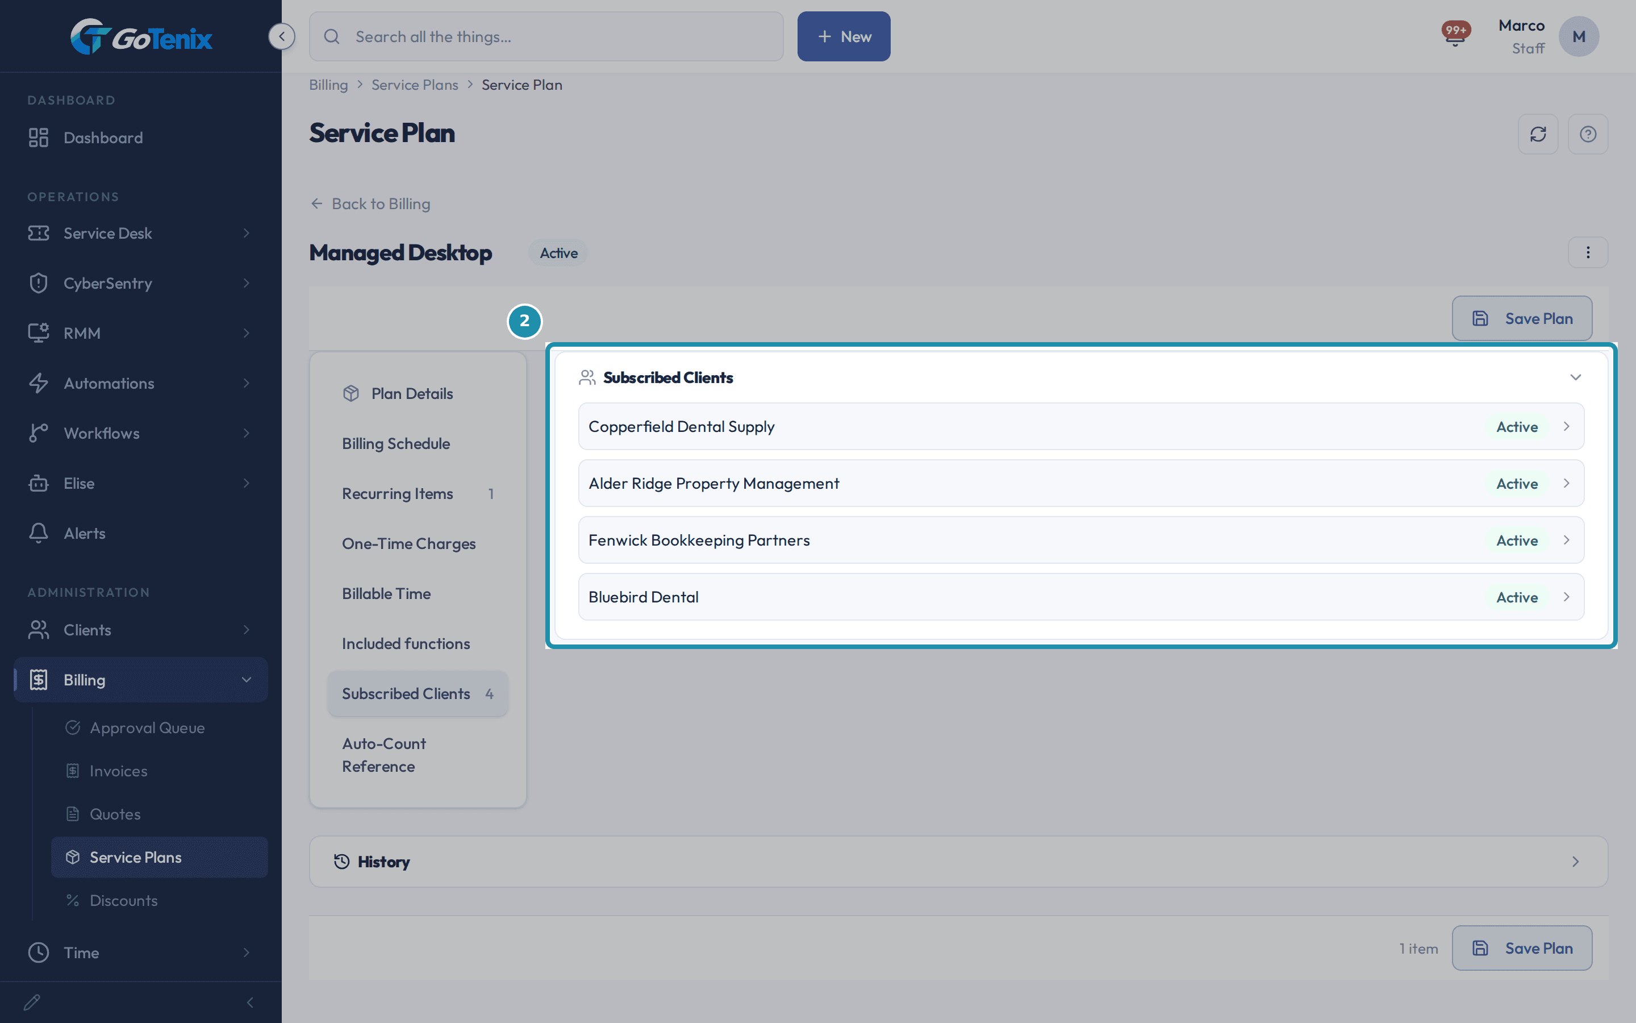Image resolution: width=1636 pixels, height=1023 pixels.
Task: Click the sidebar bottom collapse arrow
Action: coord(250,1002)
